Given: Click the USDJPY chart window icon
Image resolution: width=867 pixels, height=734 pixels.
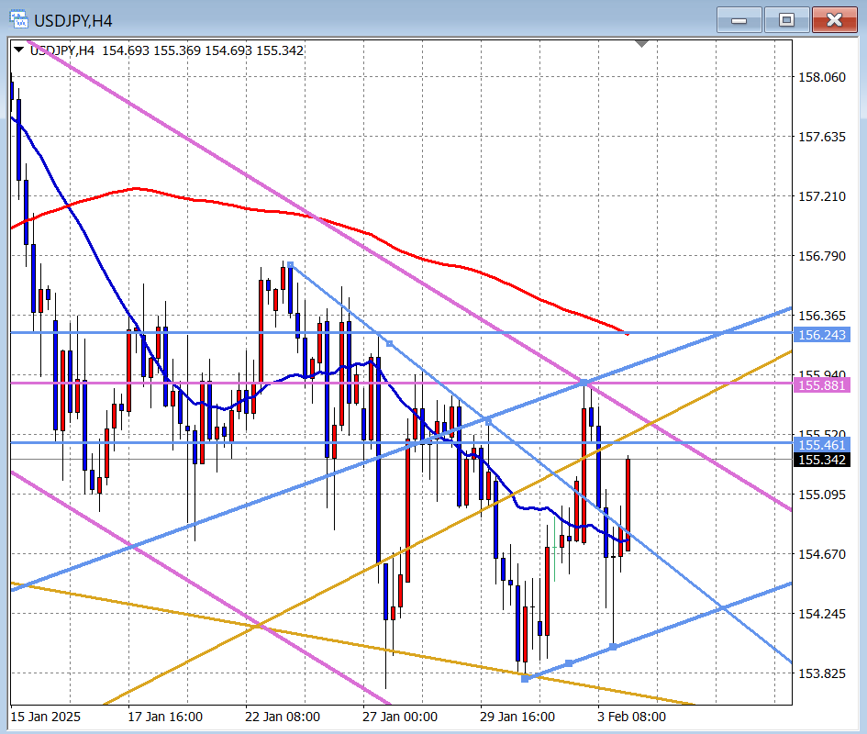Looking at the screenshot, I should pos(18,19).
